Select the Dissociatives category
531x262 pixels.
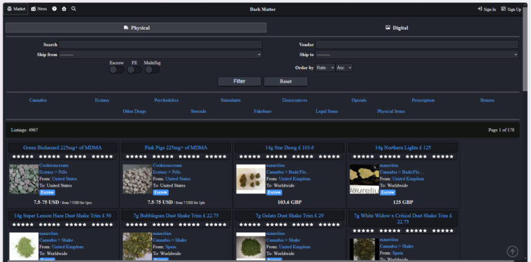click(295, 100)
